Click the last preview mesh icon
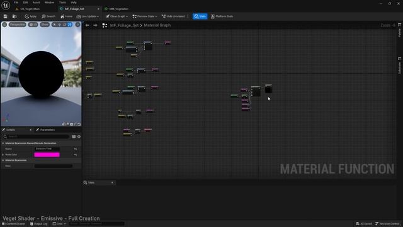 pyautogui.click(x=79, y=124)
